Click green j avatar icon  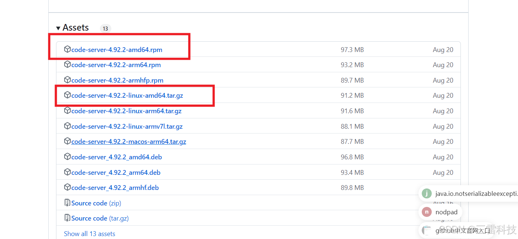(x=427, y=194)
